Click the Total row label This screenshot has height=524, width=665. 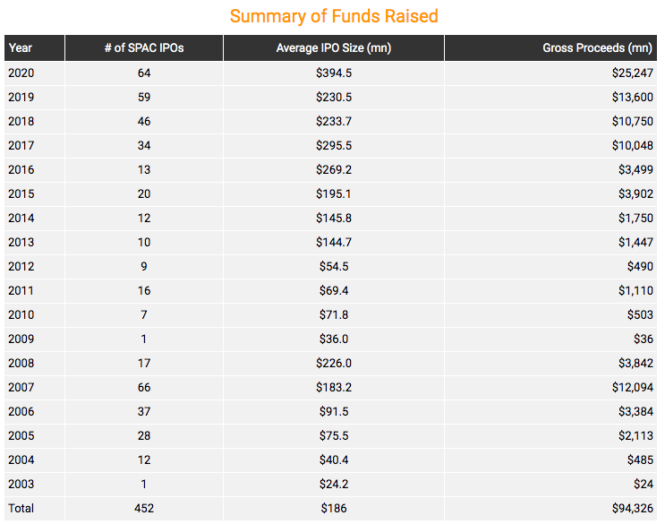pos(21,508)
